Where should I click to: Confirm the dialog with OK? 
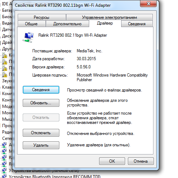pos(112,161)
